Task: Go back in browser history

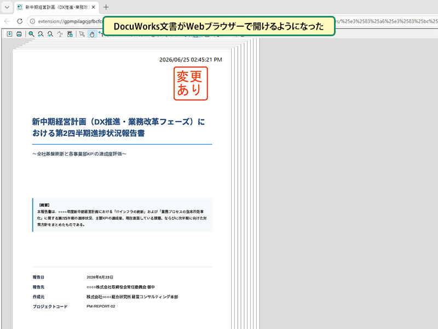Action: 7,21
